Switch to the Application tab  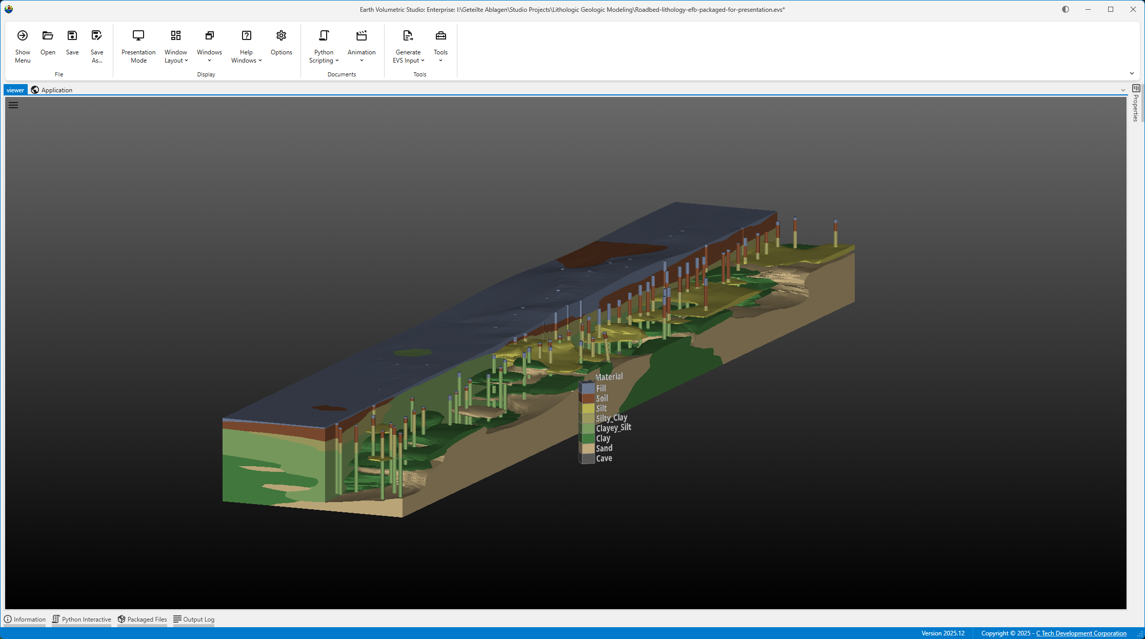[56, 90]
